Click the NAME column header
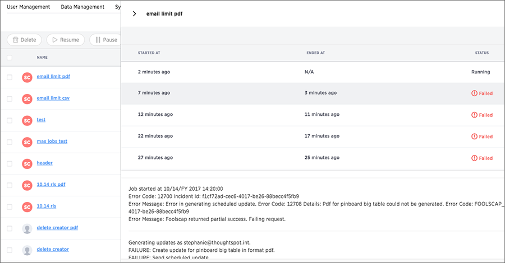 pos(42,58)
